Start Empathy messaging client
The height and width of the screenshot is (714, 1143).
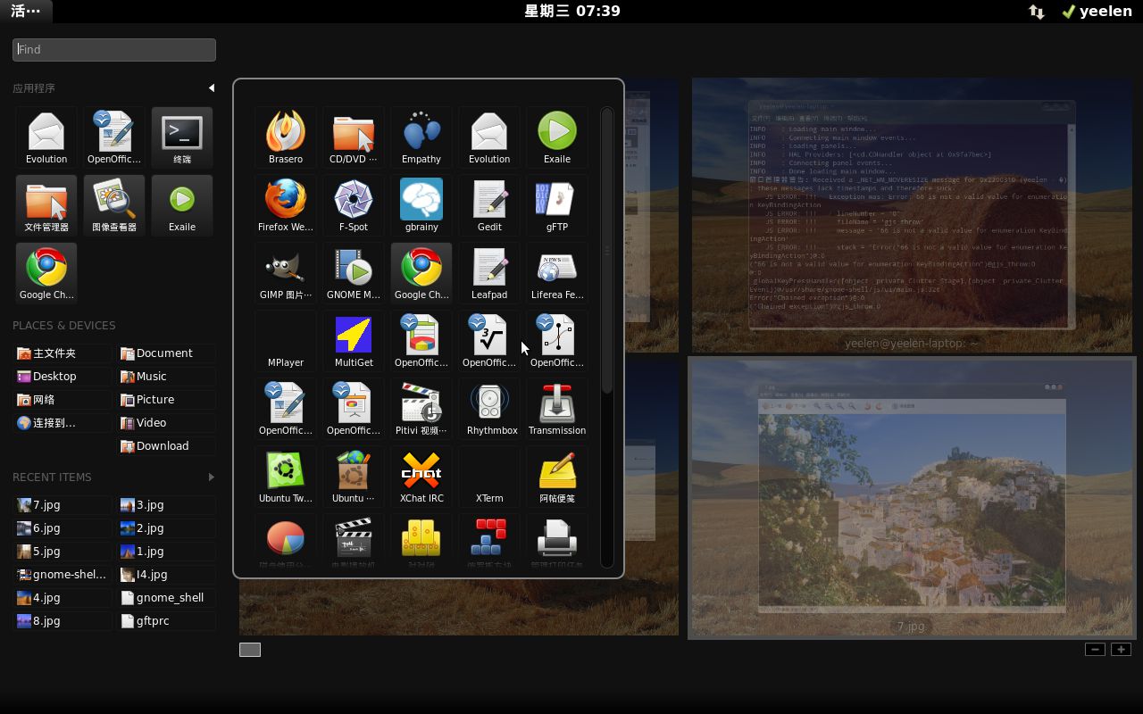pos(421,137)
